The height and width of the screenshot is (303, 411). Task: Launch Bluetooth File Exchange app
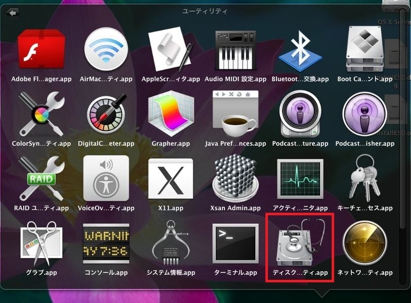300,51
